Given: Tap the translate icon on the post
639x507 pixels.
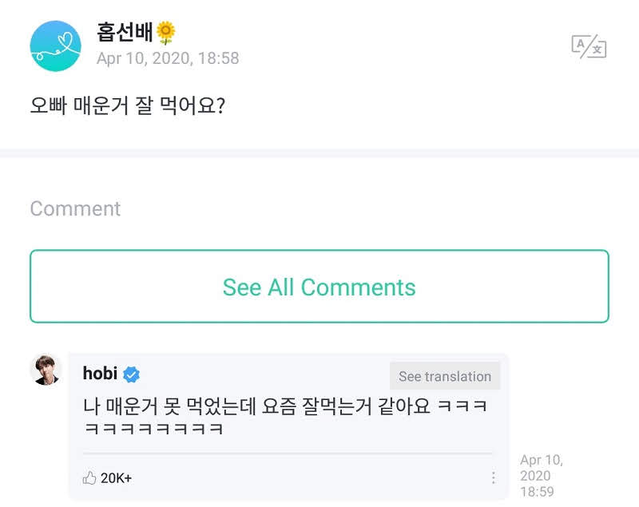Looking at the screenshot, I should tap(589, 46).
